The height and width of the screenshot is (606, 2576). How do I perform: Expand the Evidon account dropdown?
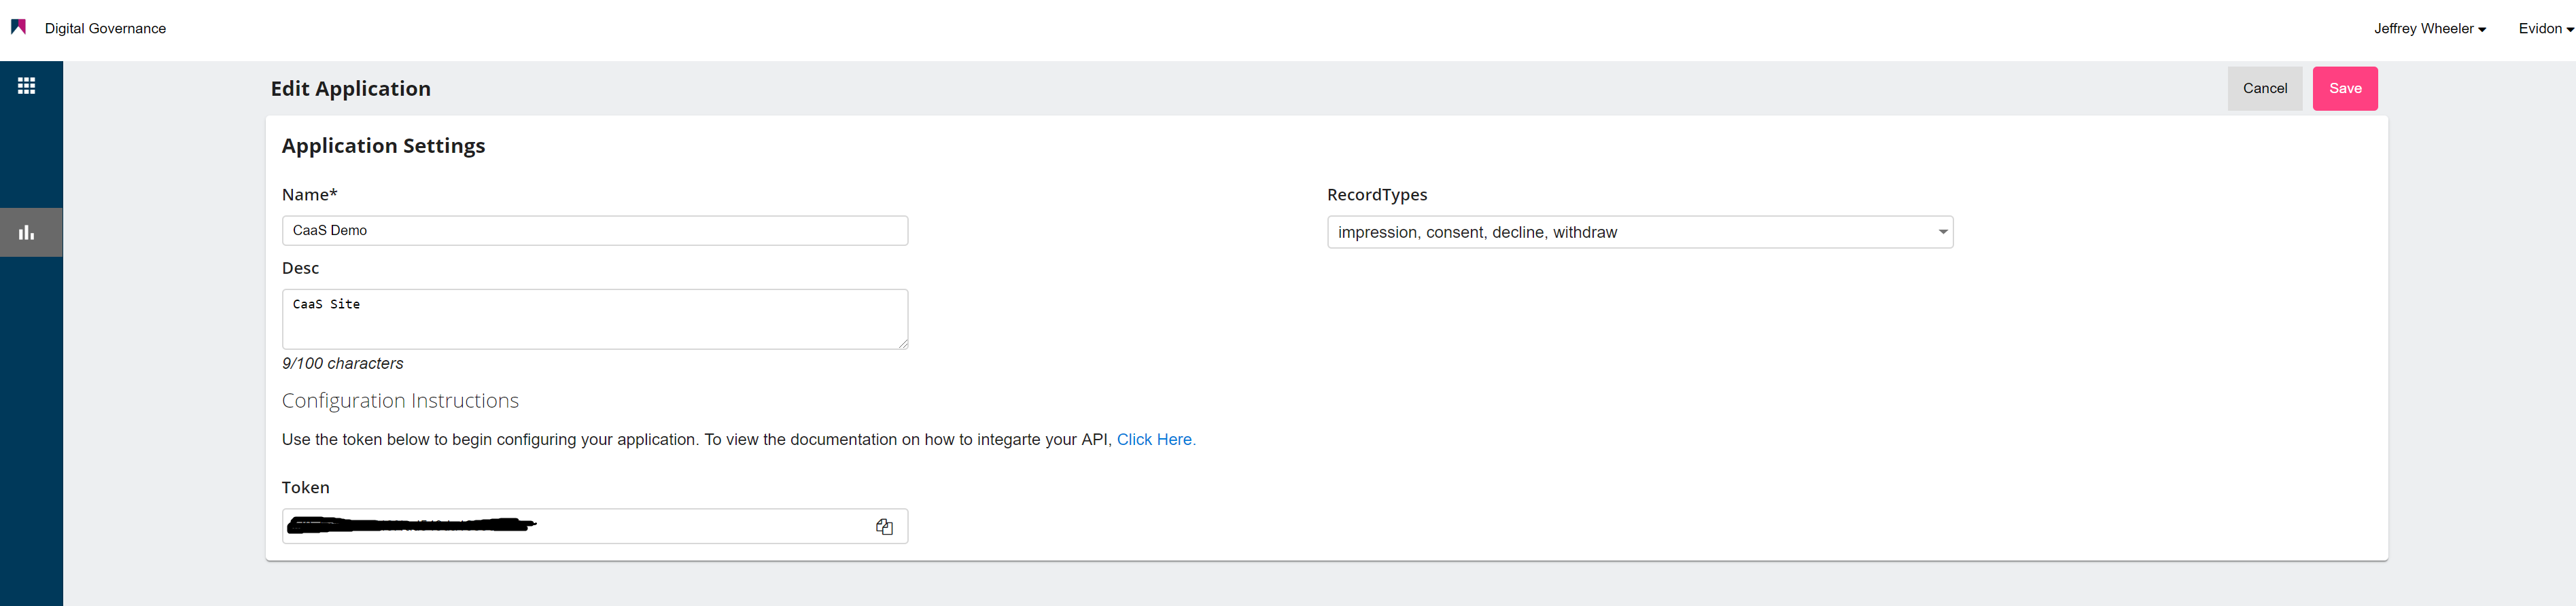2544,29
